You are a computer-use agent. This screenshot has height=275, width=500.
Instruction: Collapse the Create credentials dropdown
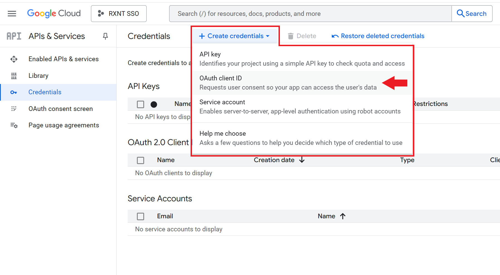pos(234,36)
